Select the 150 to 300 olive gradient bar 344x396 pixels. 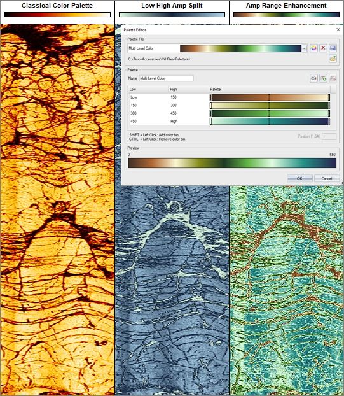pyautogui.click(x=270, y=105)
